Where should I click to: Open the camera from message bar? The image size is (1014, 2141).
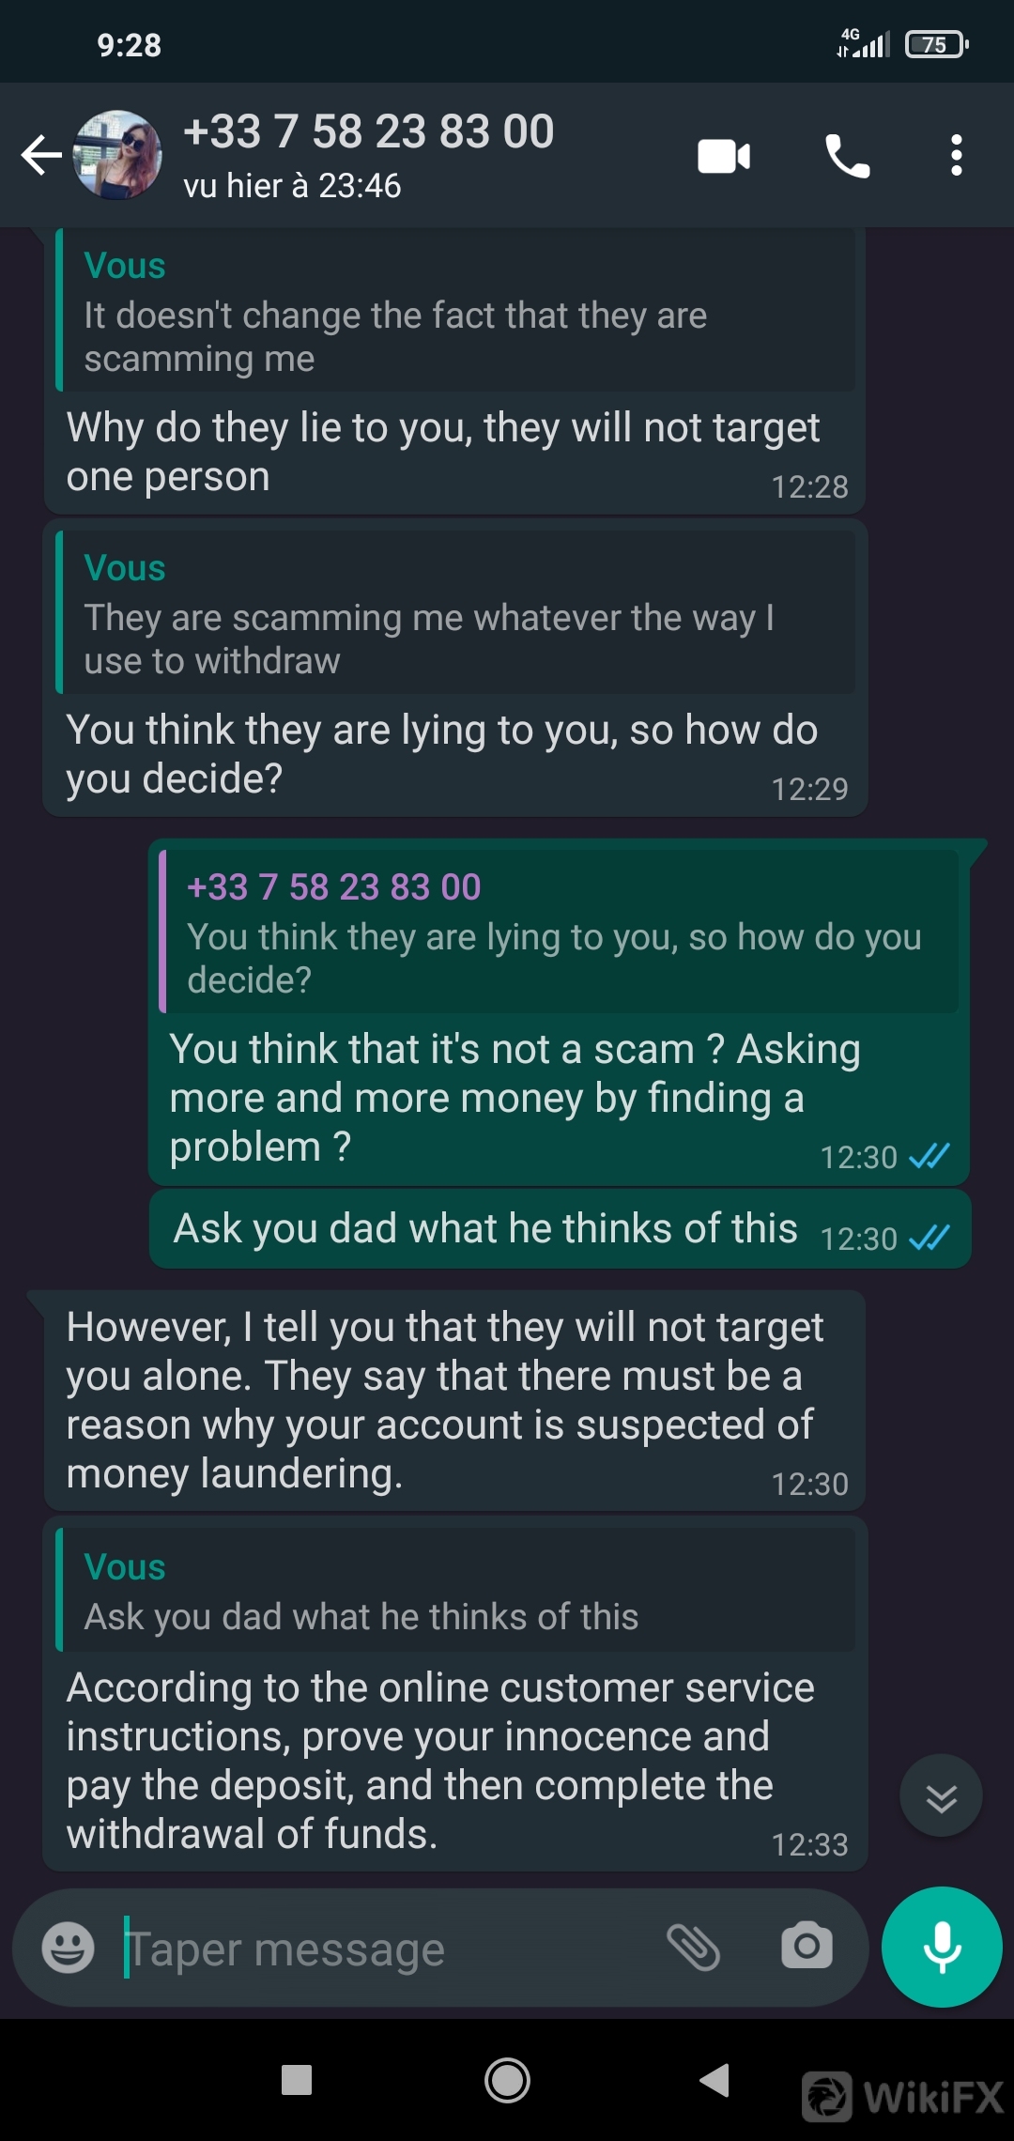(807, 1947)
